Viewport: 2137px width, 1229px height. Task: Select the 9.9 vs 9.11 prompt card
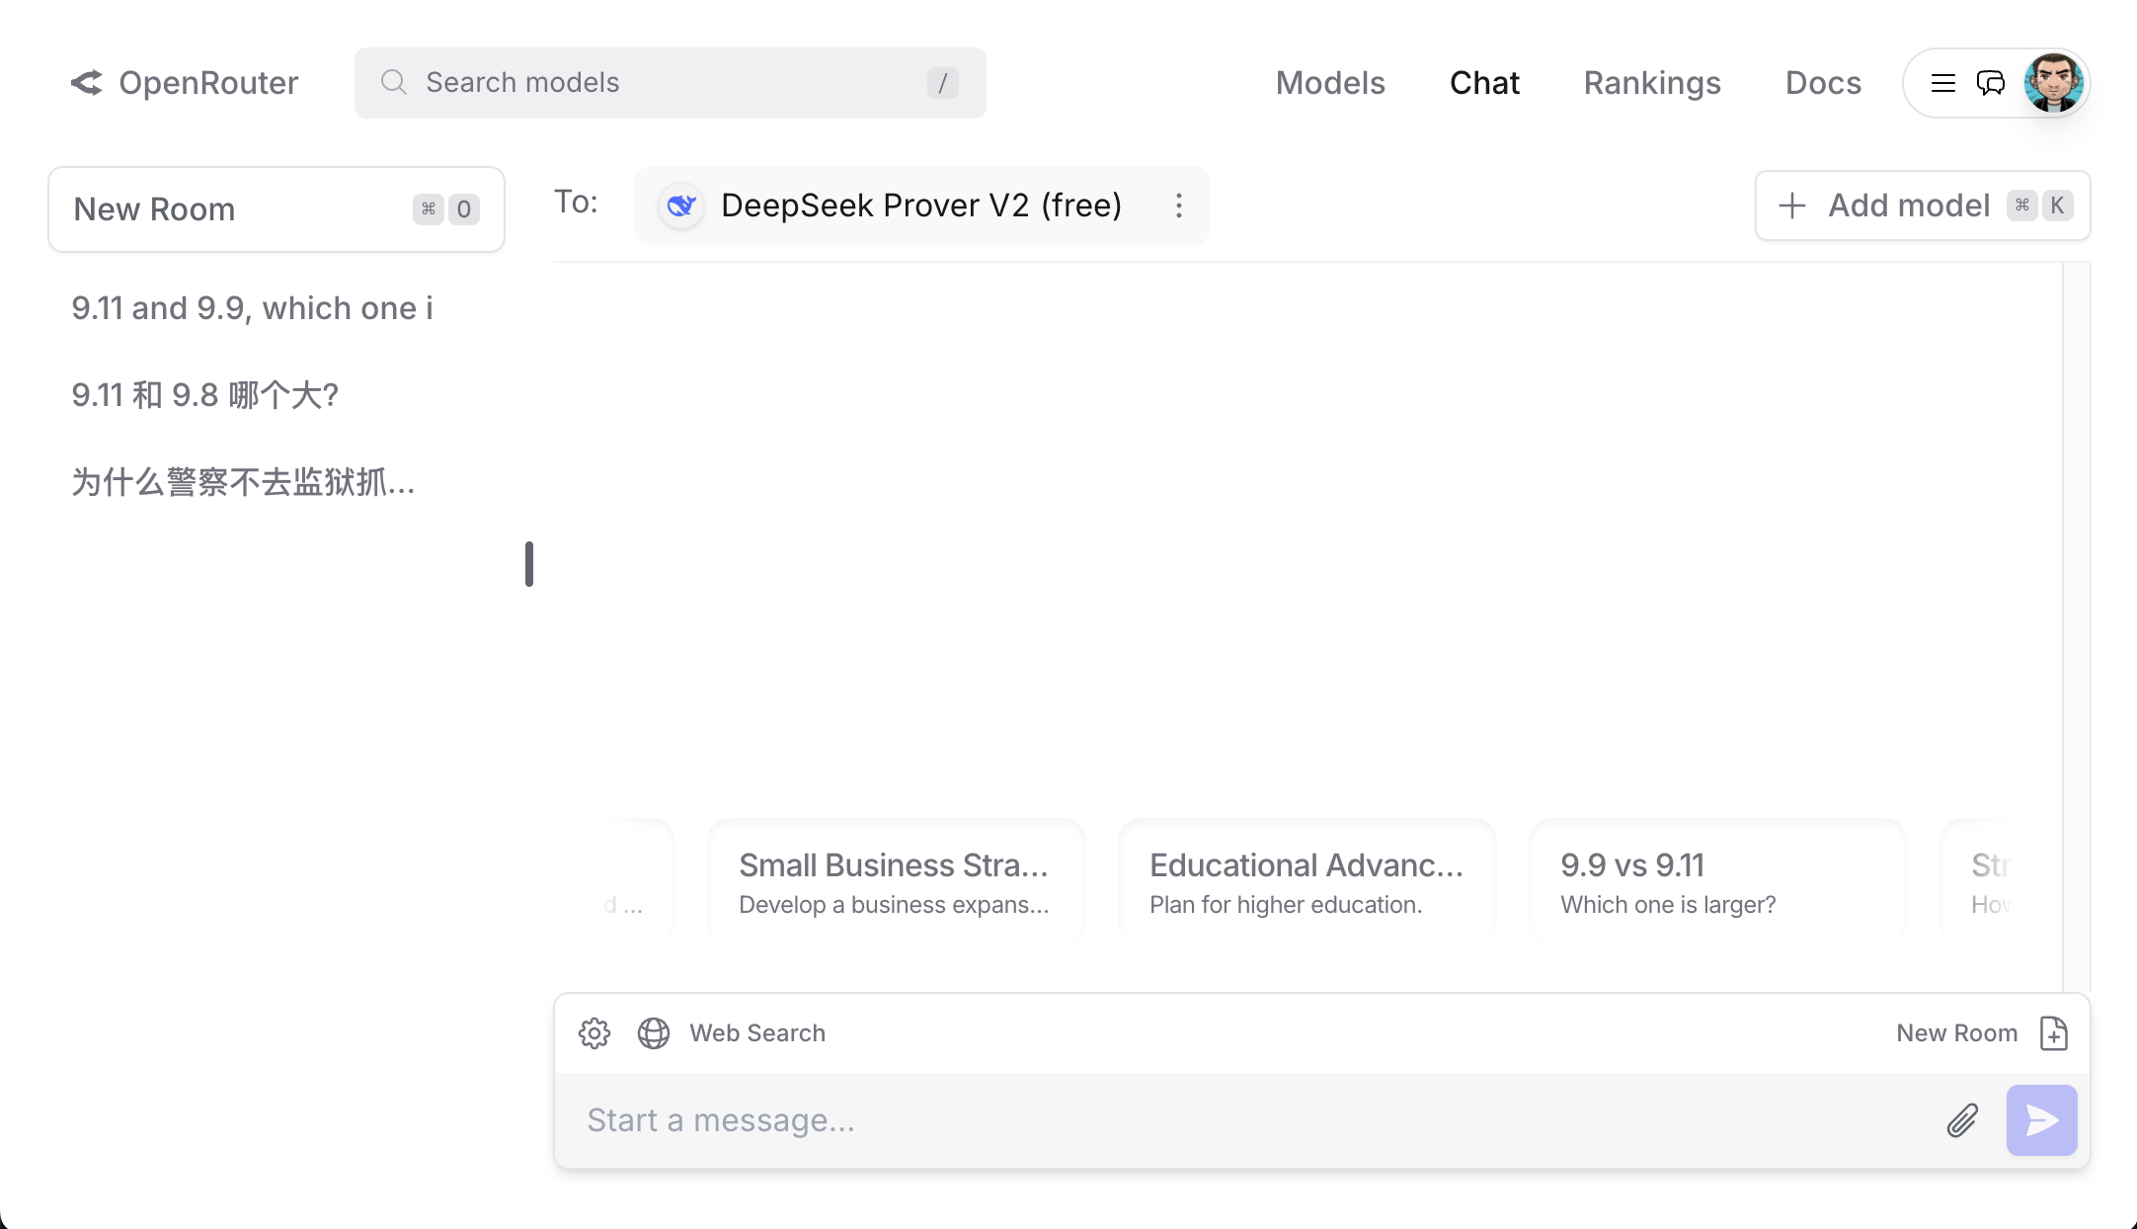coord(1717,881)
